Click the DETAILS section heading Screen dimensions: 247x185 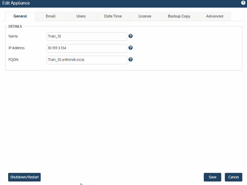click(x=15, y=26)
